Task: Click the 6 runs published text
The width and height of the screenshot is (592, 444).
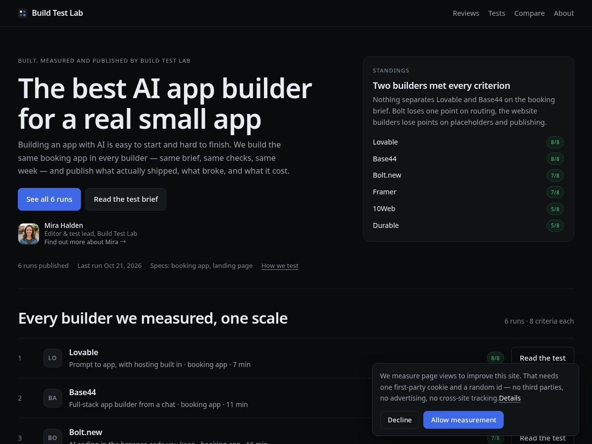Action: [43, 266]
